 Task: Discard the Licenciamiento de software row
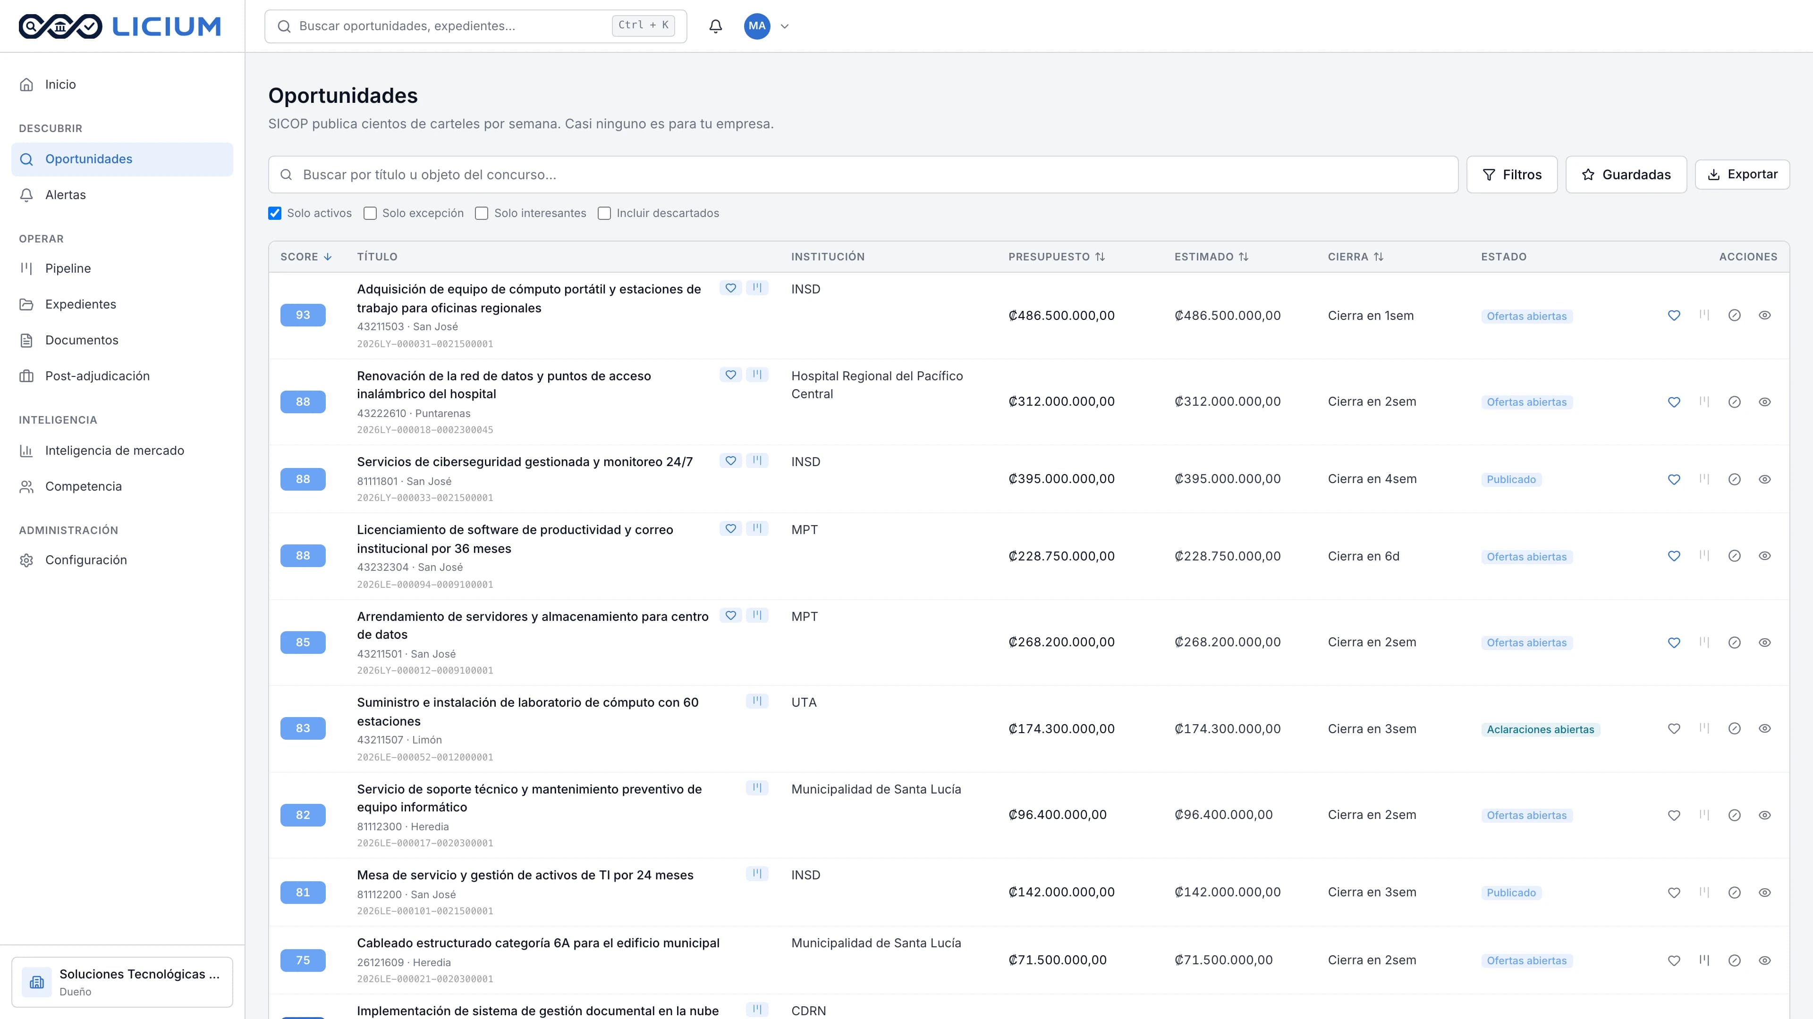point(1734,556)
